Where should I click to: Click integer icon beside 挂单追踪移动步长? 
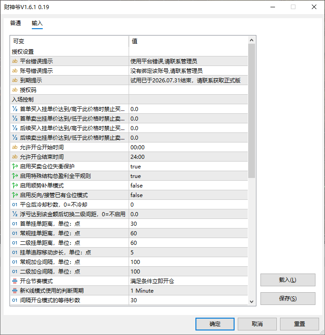(x=15, y=252)
